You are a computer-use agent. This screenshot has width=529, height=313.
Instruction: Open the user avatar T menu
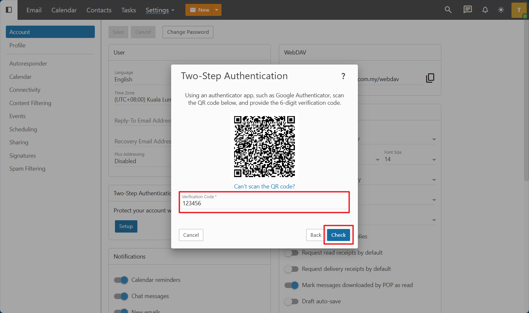click(519, 10)
